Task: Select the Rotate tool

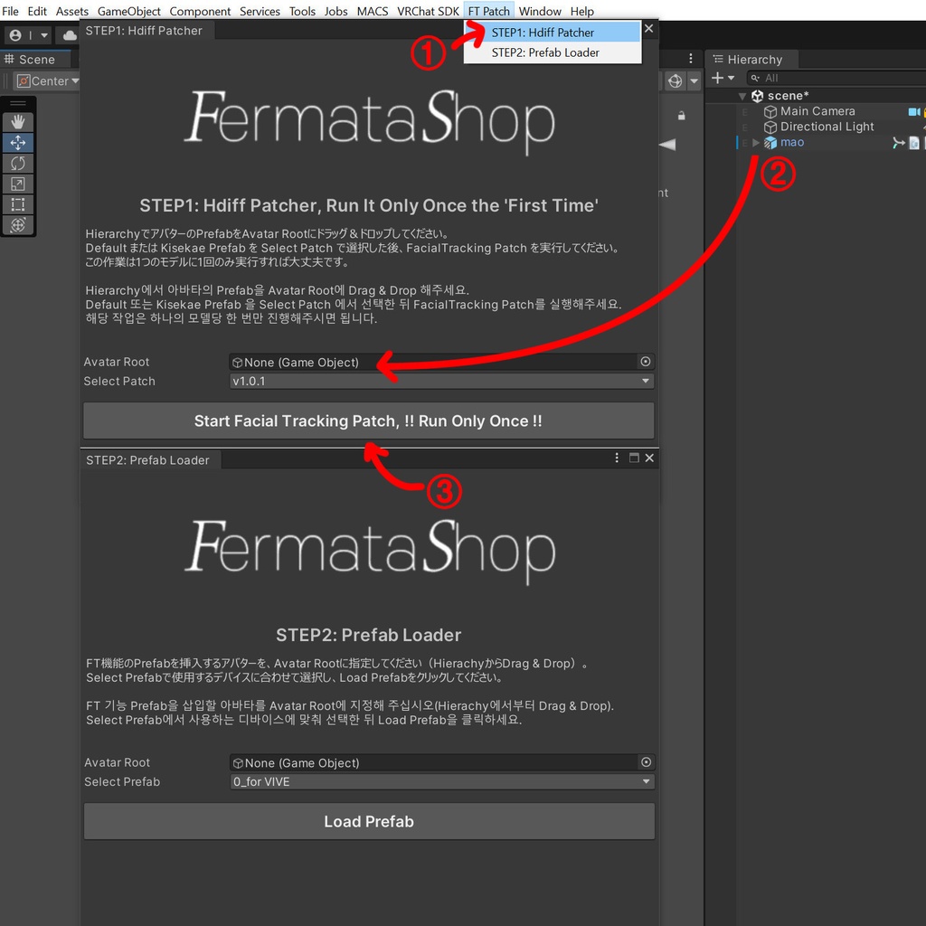Action: (x=18, y=164)
